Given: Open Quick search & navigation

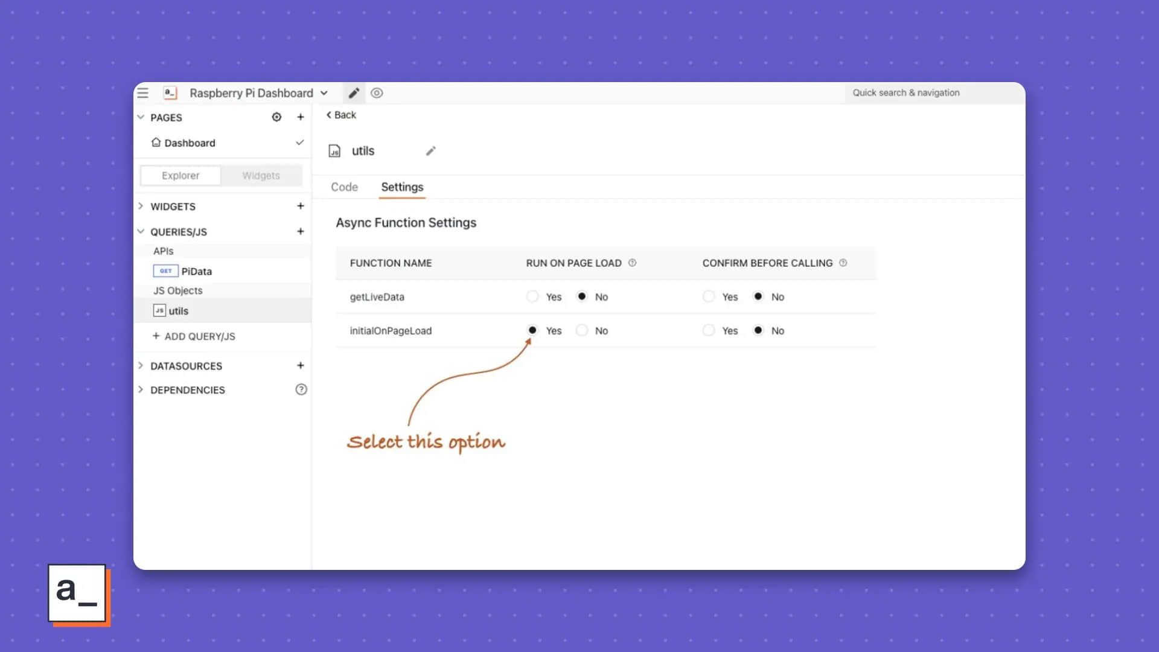Looking at the screenshot, I should (906, 92).
